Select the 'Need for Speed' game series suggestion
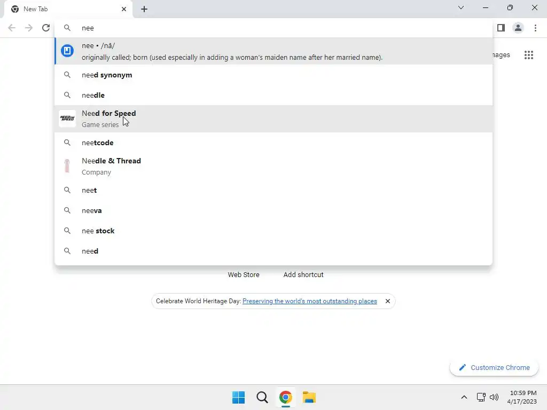547x410 pixels. [x=273, y=119]
